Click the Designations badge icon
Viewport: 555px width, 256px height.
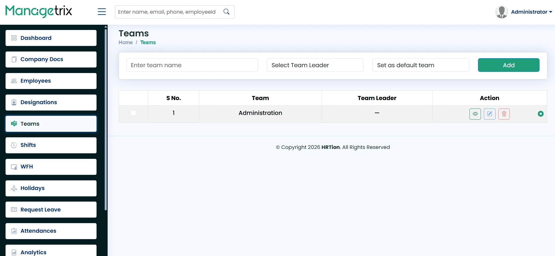[x=14, y=102]
